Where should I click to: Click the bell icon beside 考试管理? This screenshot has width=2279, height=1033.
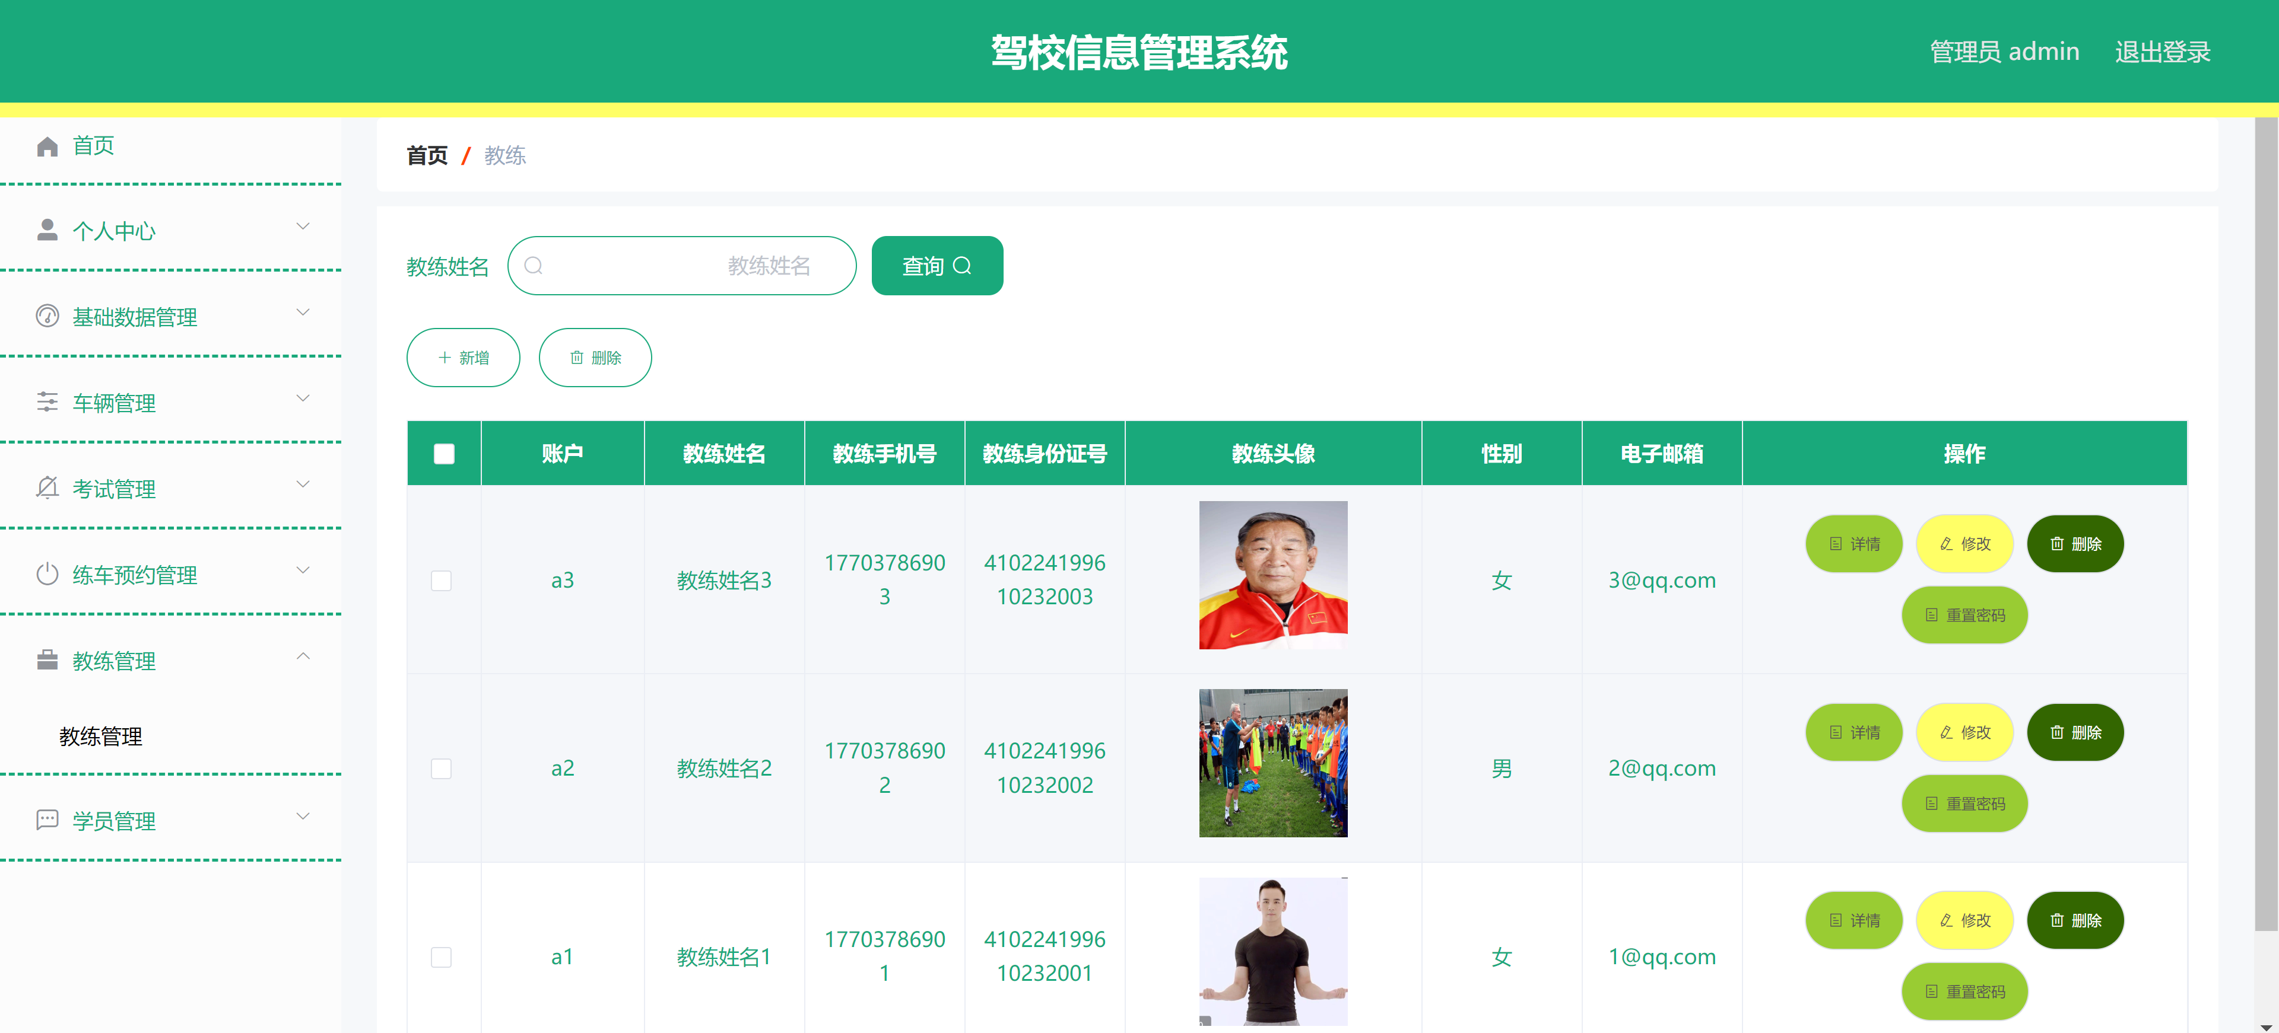click(47, 488)
